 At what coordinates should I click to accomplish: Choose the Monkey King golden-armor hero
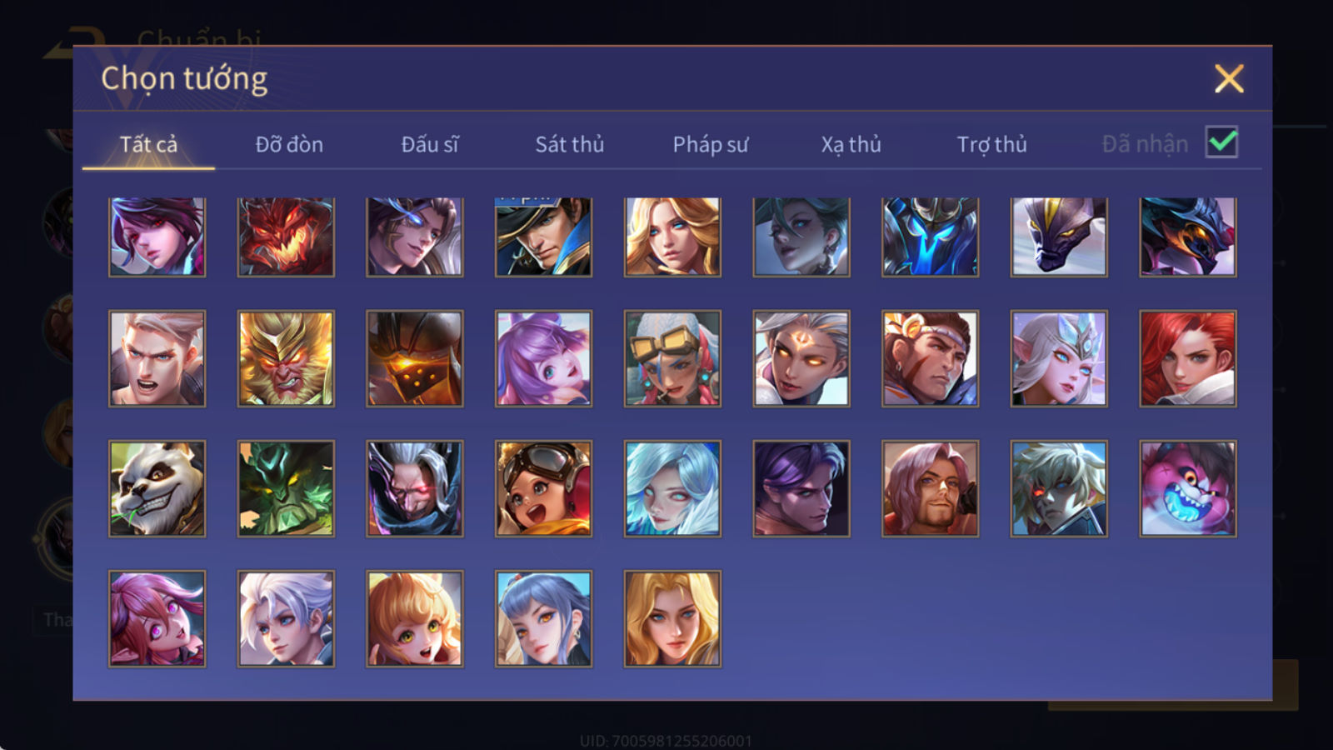286,358
